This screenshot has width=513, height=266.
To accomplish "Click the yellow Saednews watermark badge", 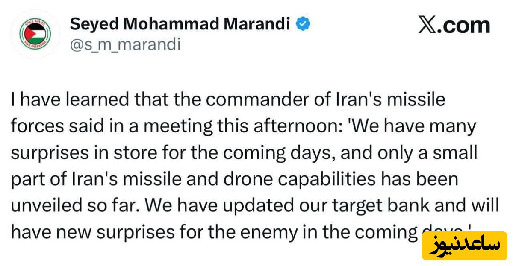I will tap(464, 246).
